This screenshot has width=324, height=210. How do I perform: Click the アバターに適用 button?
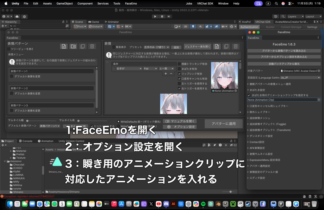[x=223, y=124]
